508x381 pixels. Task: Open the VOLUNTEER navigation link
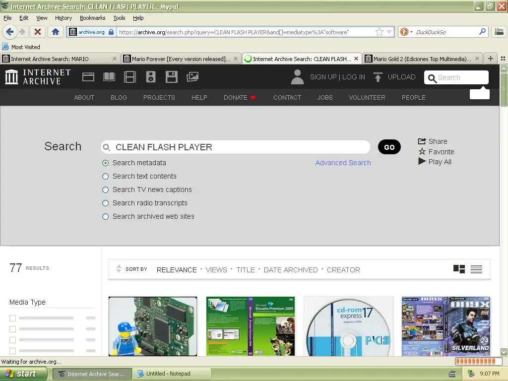coord(367,98)
